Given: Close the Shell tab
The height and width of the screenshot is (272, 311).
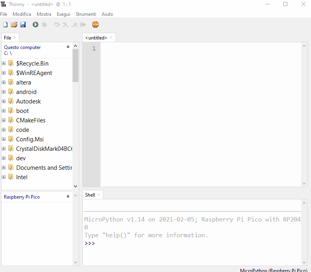Looking at the screenshot, I should (99, 195).
